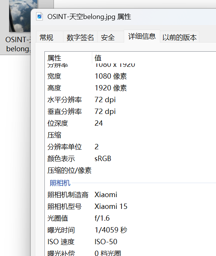Select the 水平分辨率 72 dpi value
The image size is (216, 256).
(x=105, y=100)
